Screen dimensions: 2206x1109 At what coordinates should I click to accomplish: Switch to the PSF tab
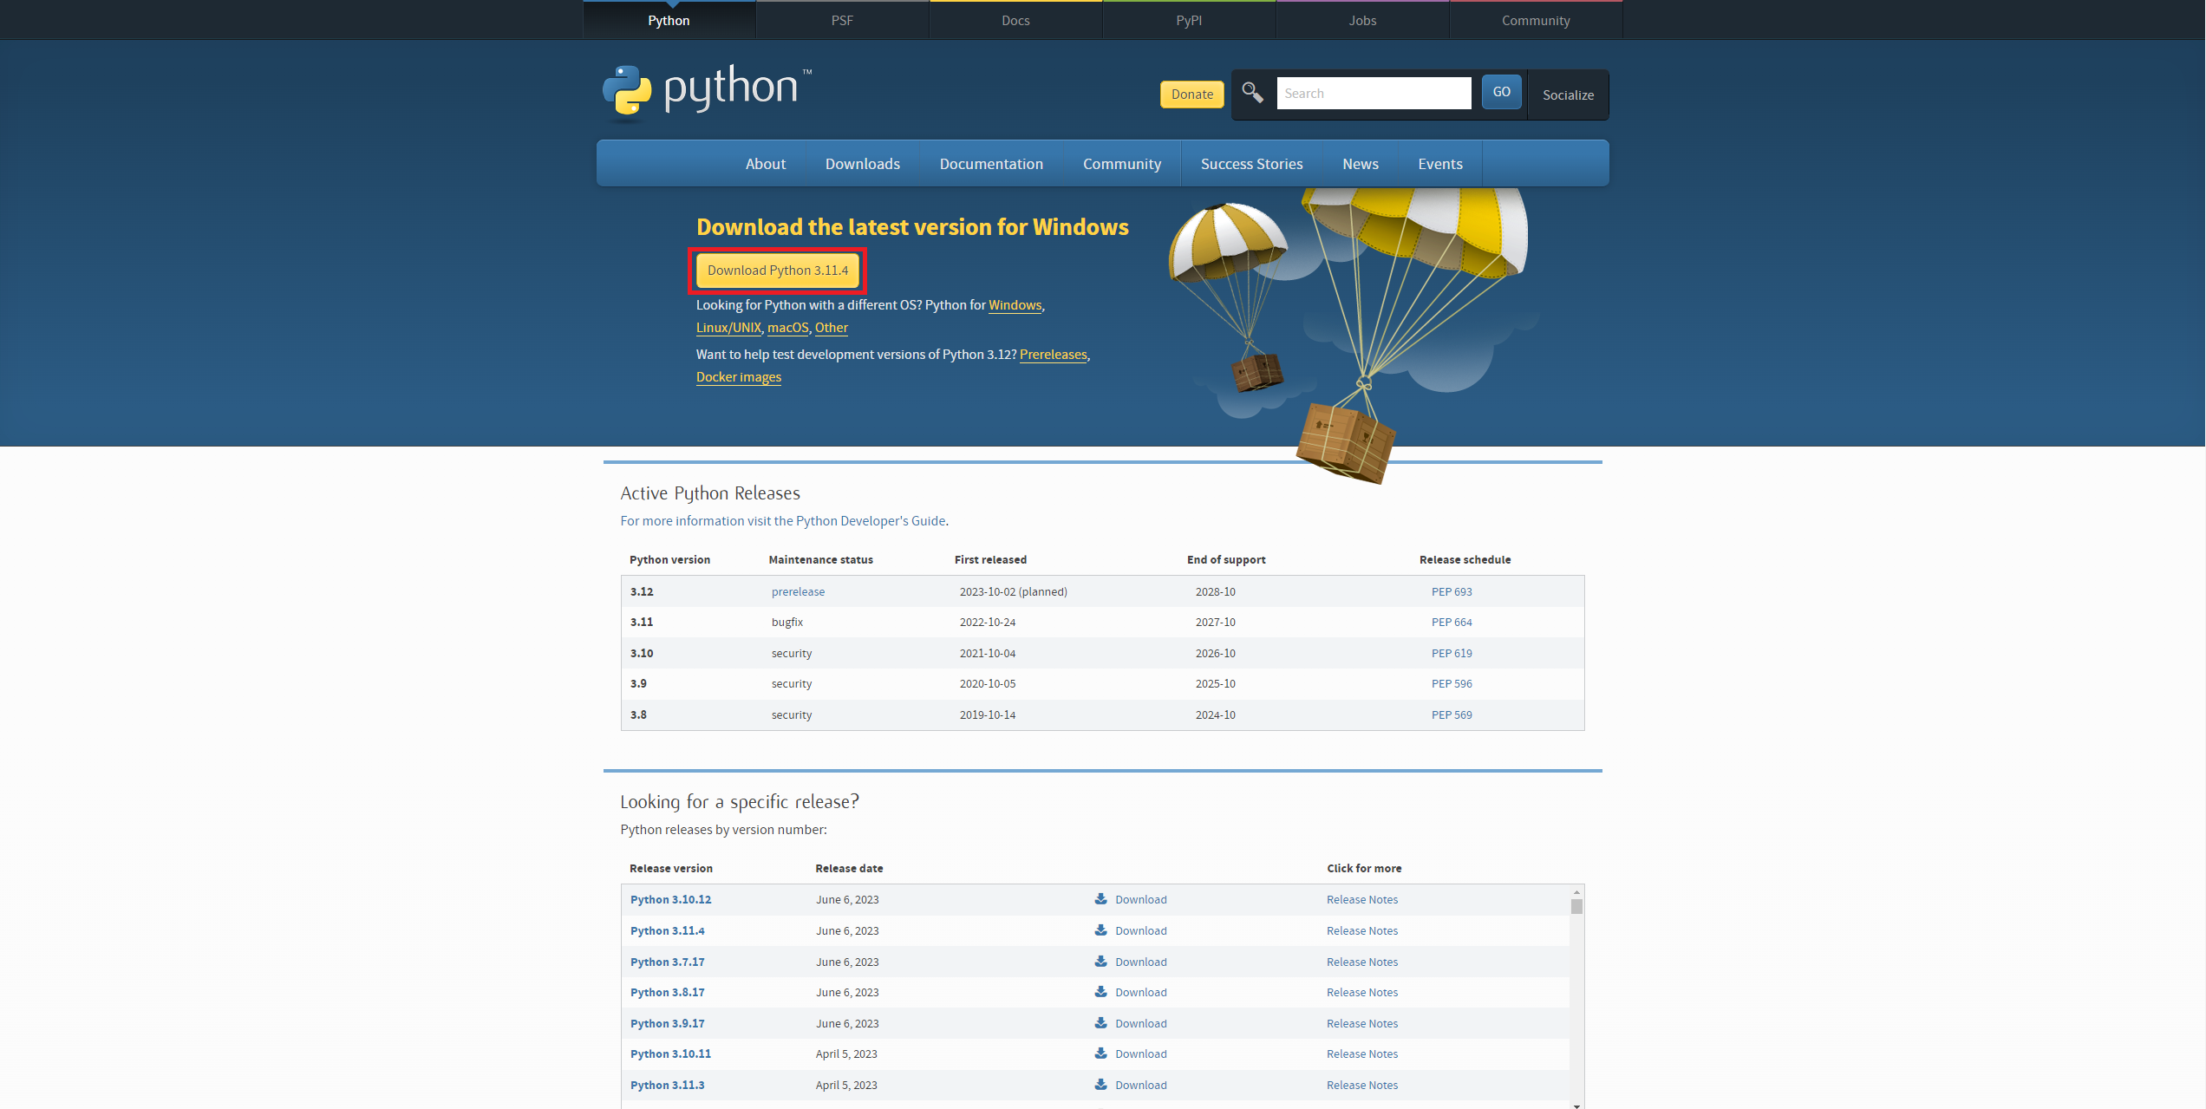842,20
